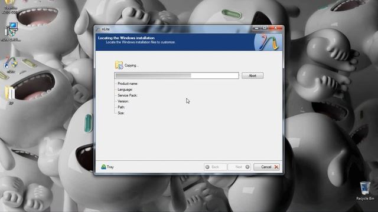The height and width of the screenshot is (212, 378).
Task: Close the nLite window
Action: pos(276,28)
